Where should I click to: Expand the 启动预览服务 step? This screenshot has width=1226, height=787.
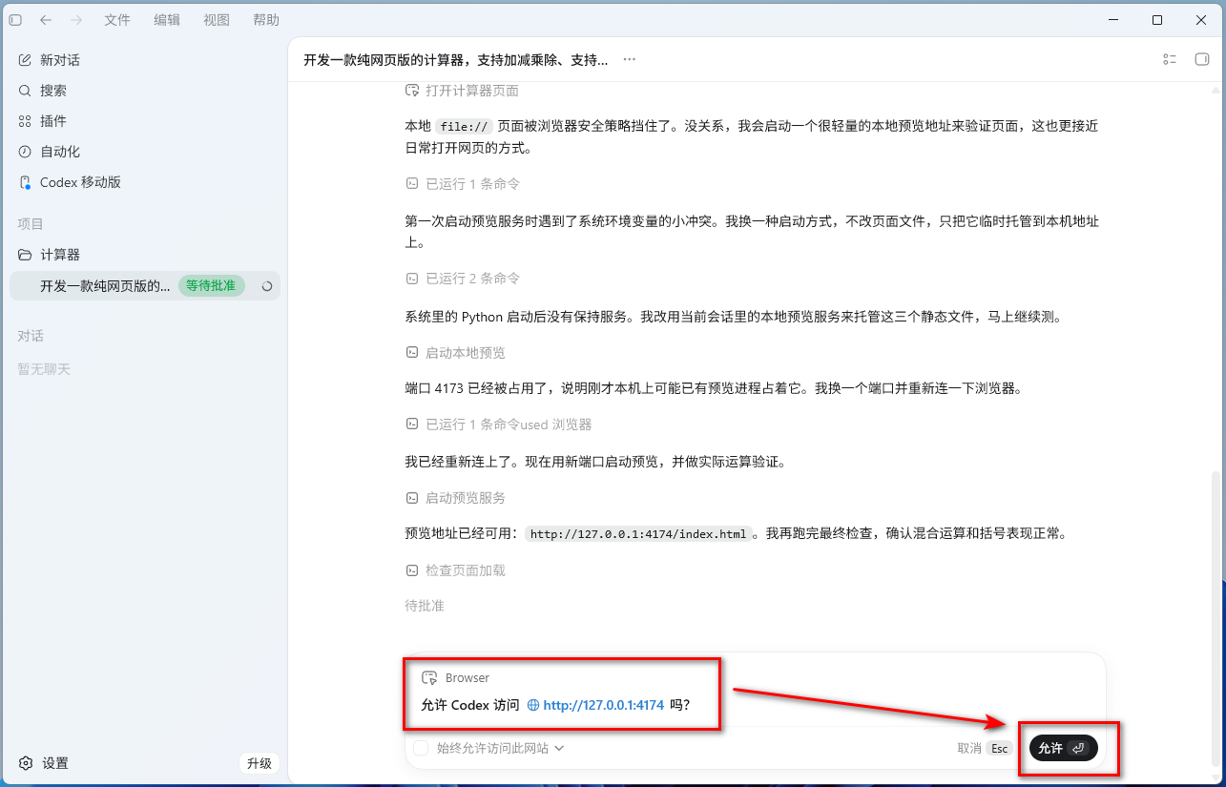tap(455, 498)
